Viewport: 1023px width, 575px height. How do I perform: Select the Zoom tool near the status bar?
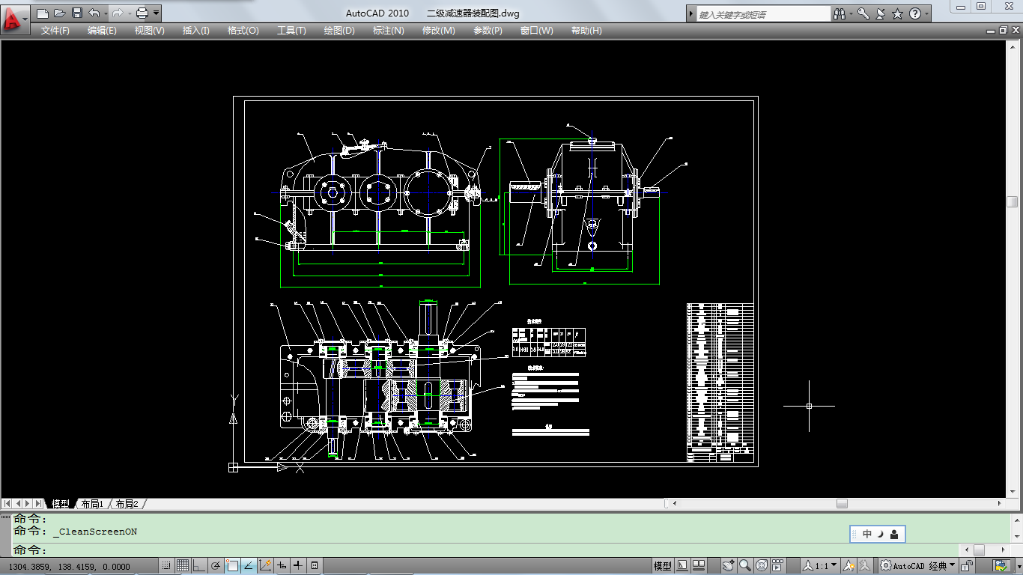click(744, 566)
